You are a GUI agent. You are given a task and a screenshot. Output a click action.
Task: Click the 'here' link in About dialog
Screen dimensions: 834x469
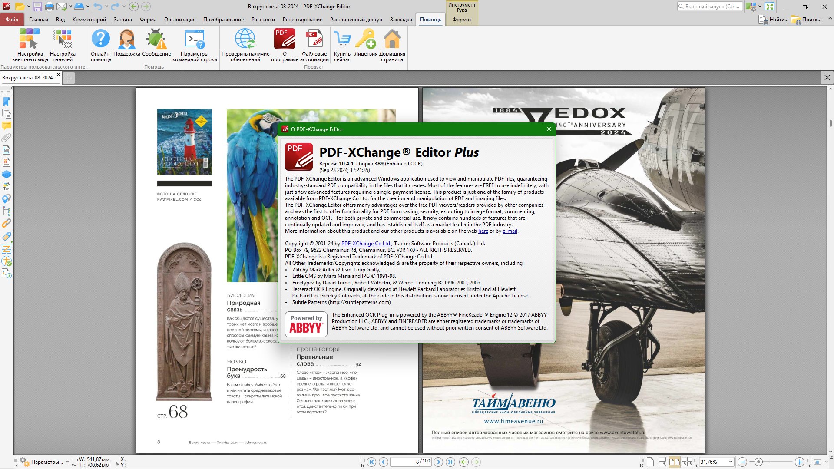tap(483, 231)
